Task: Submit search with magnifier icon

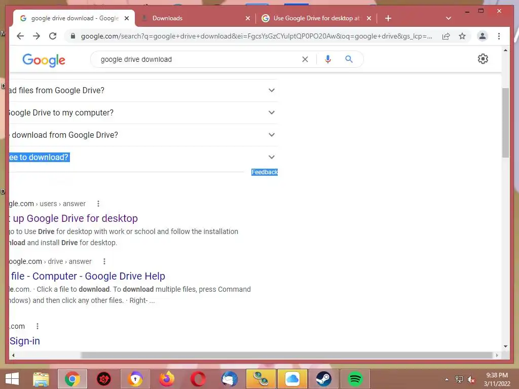Action: pyautogui.click(x=349, y=59)
